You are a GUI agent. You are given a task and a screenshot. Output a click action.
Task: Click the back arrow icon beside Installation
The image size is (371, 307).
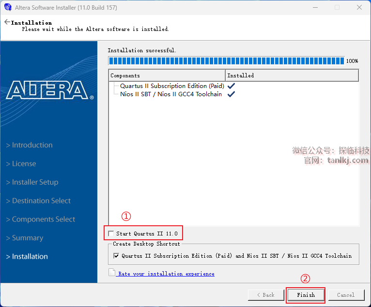(7, 22)
